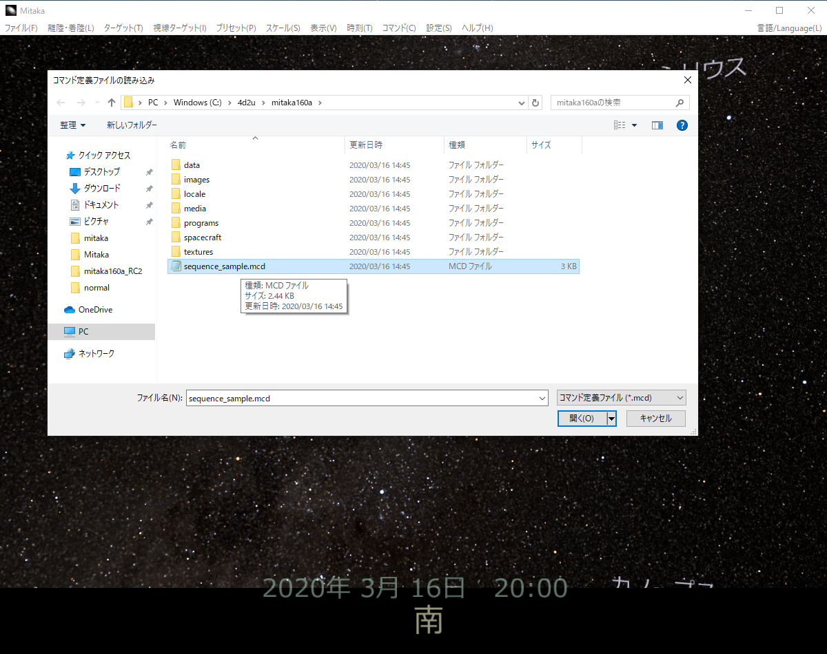
Task: Select the locale folder icon
Action: click(x=176, y=194)
